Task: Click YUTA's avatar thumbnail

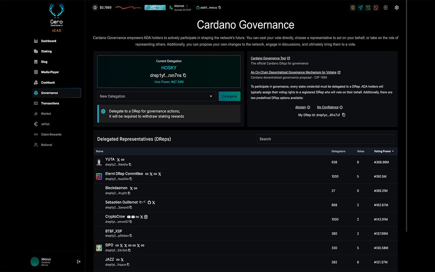Action: (99, 162)
